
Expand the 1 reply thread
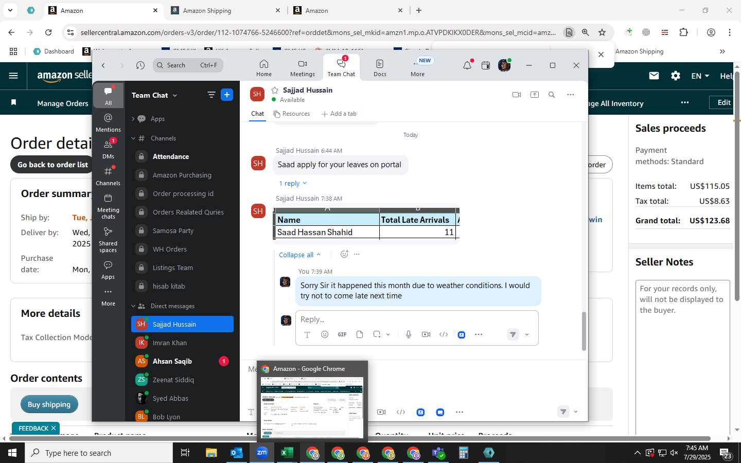coord(292,184)
